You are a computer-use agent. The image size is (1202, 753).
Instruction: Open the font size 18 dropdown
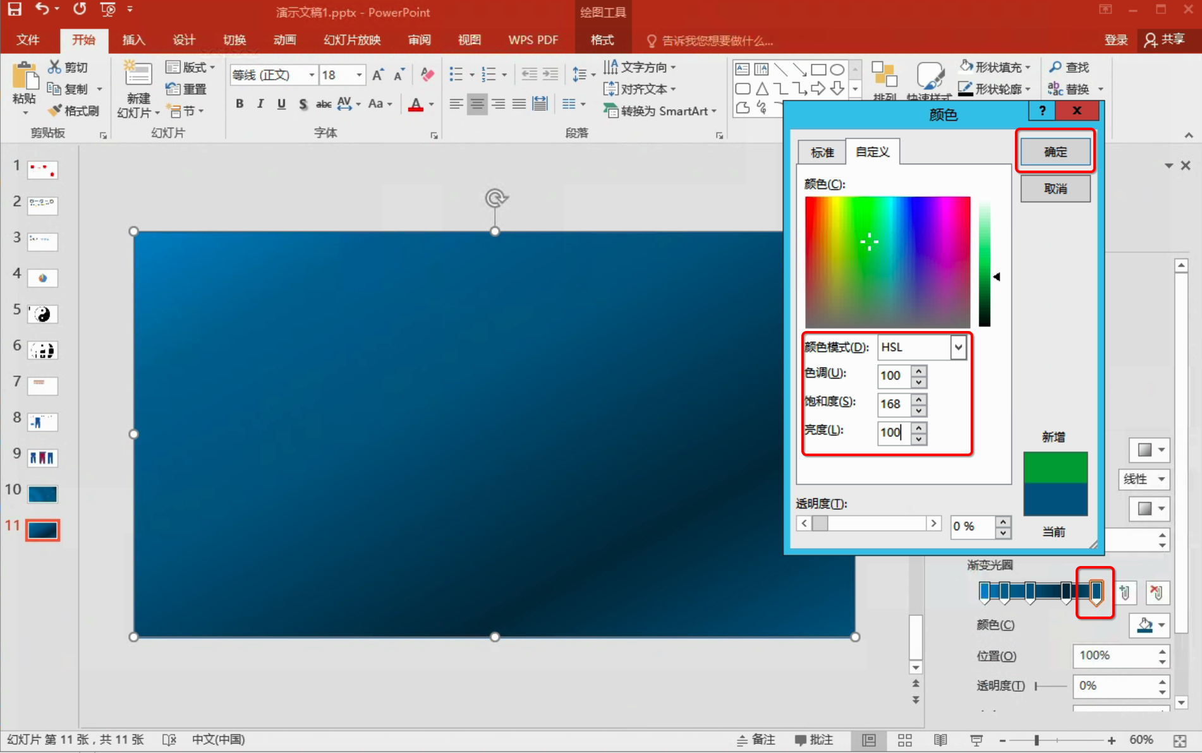tap(359, 75)
